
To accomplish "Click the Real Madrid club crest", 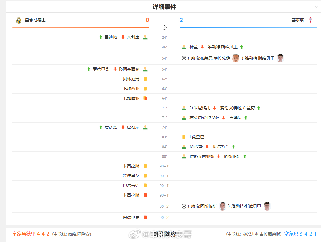I will (19, 20).
